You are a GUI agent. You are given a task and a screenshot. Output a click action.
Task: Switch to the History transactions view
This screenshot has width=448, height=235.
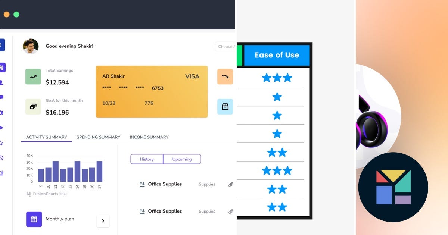147,159
